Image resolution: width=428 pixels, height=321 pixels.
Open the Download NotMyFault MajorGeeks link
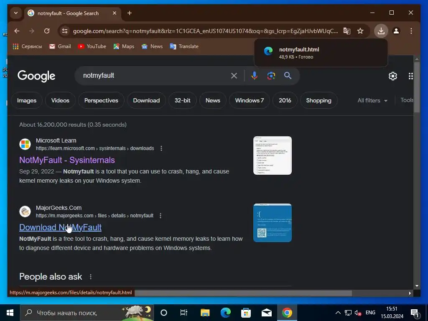[60, 227]
